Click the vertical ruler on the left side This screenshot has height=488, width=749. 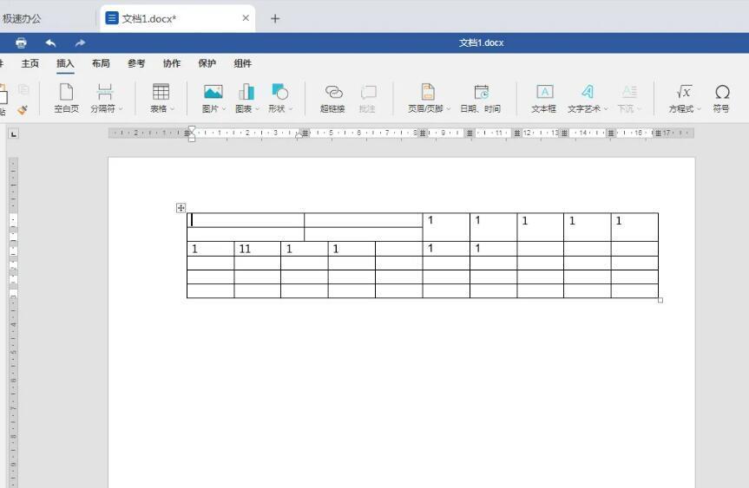pos(13,322)
